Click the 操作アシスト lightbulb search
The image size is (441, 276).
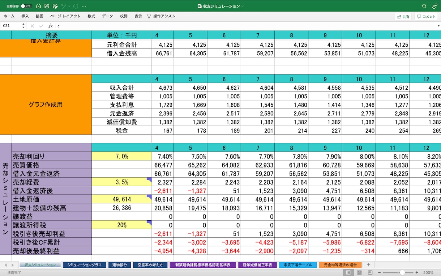pyautogui.click(x=161, y=16)
